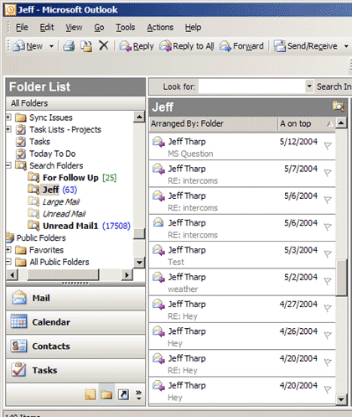Switch to the Calendar pane

(75, 322)
